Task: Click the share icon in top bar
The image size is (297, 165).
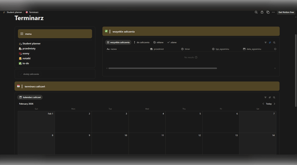Action: (262, 12)
